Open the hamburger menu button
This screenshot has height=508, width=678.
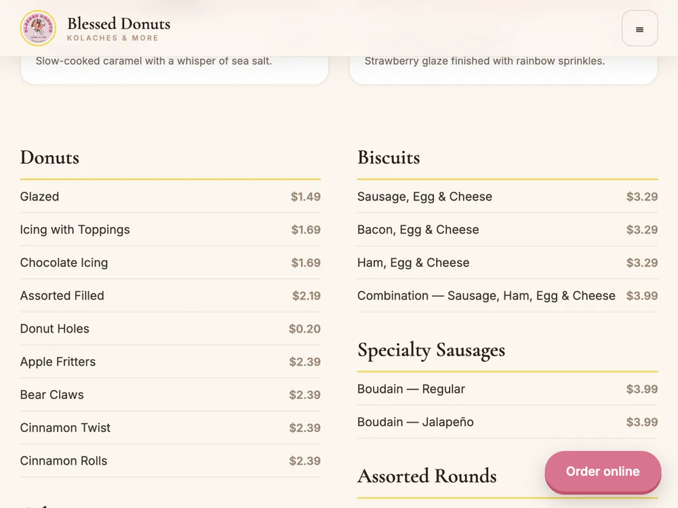tap(639, 28)
